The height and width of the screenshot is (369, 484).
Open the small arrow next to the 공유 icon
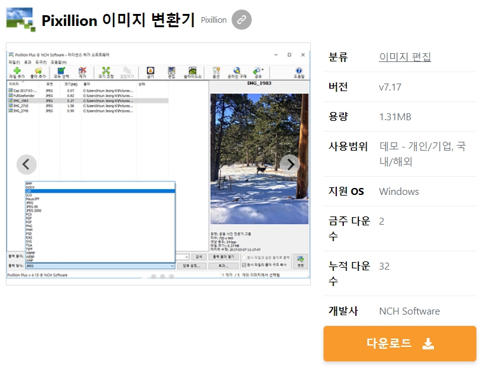[263, 70]
